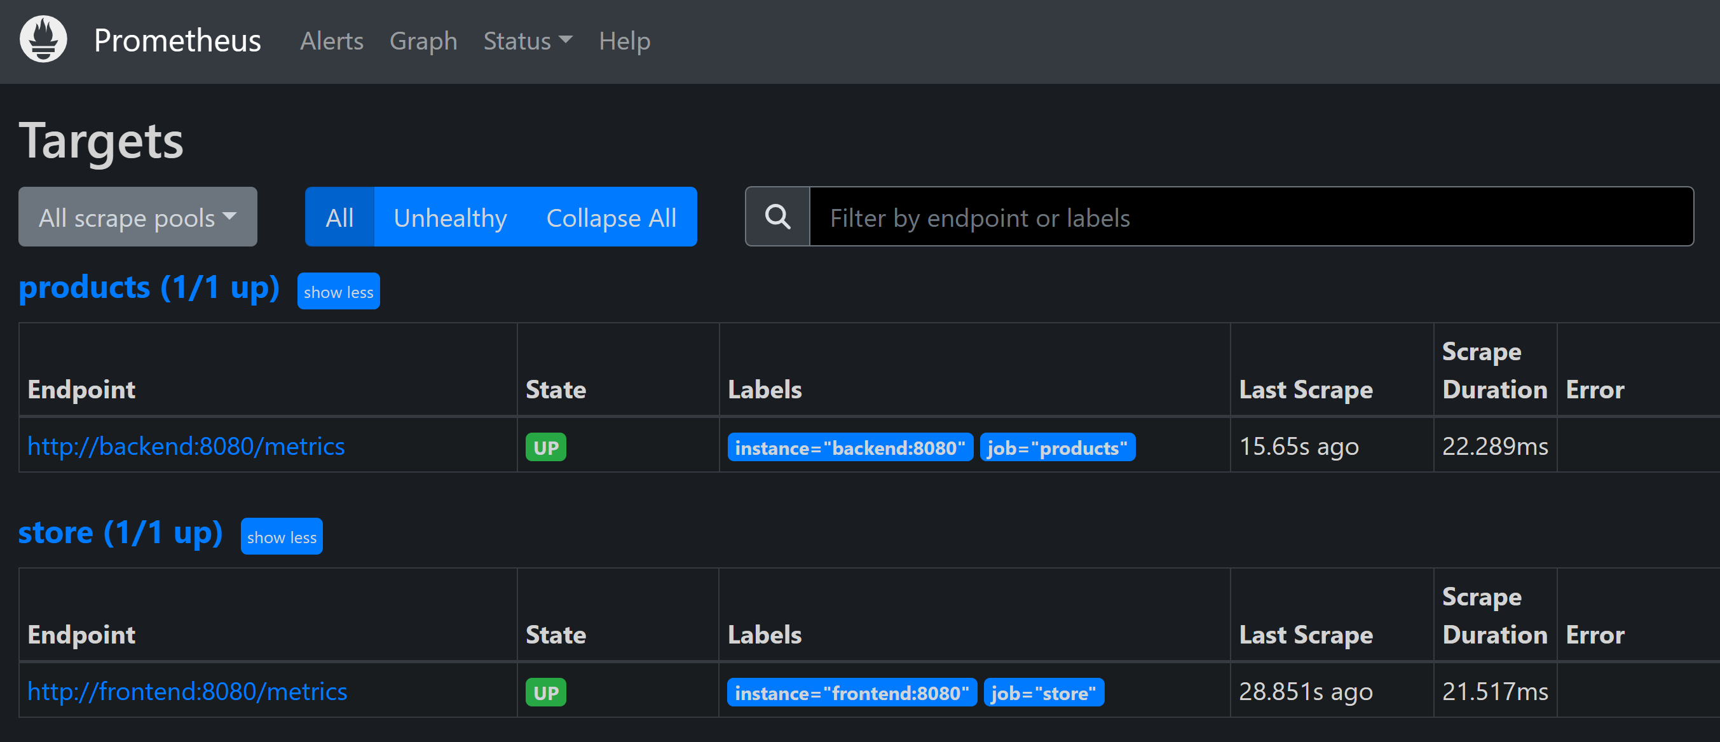
Task: Click the Prometheus flame logo icon
Action: [43, 39]
